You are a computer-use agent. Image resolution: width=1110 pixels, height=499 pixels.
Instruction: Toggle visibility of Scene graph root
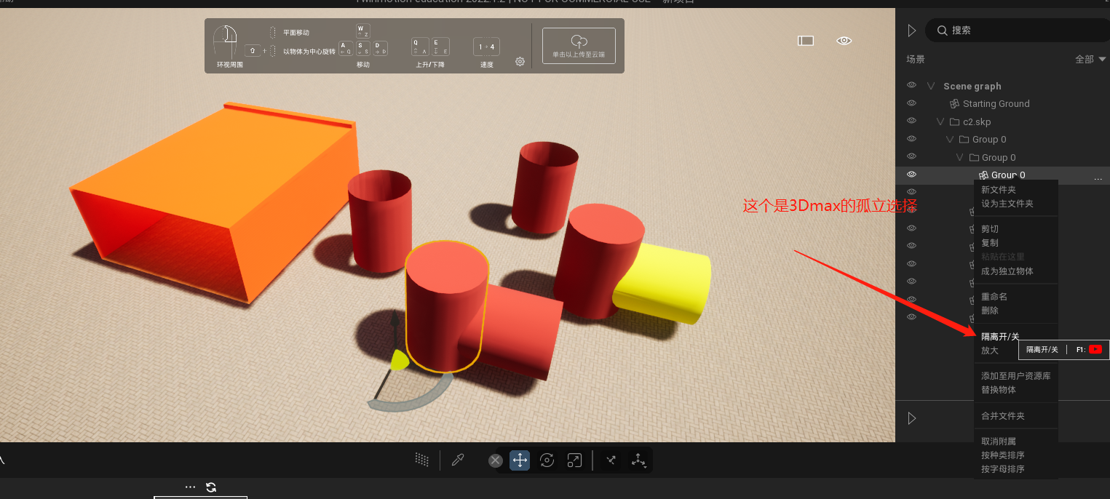(x=911, y=85)
